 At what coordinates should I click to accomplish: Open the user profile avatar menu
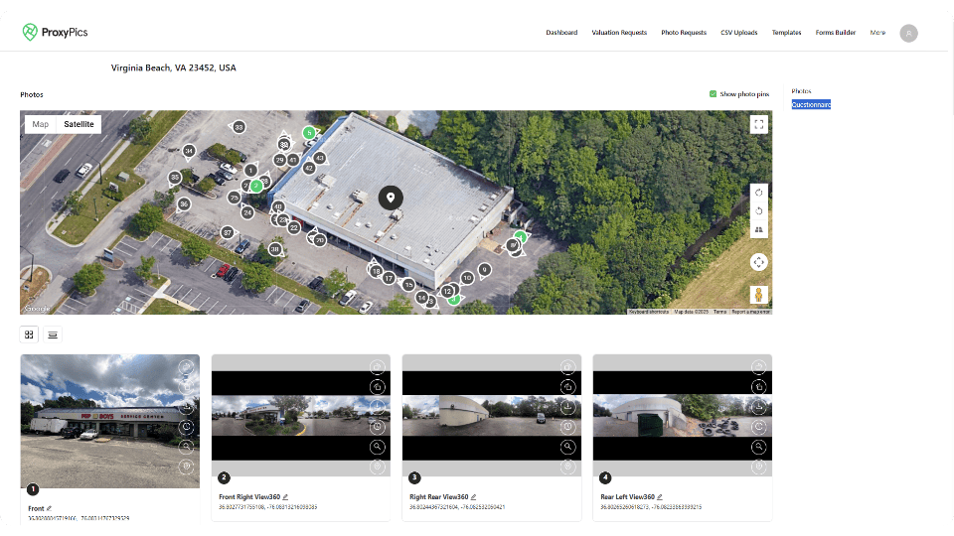[908, 33]
